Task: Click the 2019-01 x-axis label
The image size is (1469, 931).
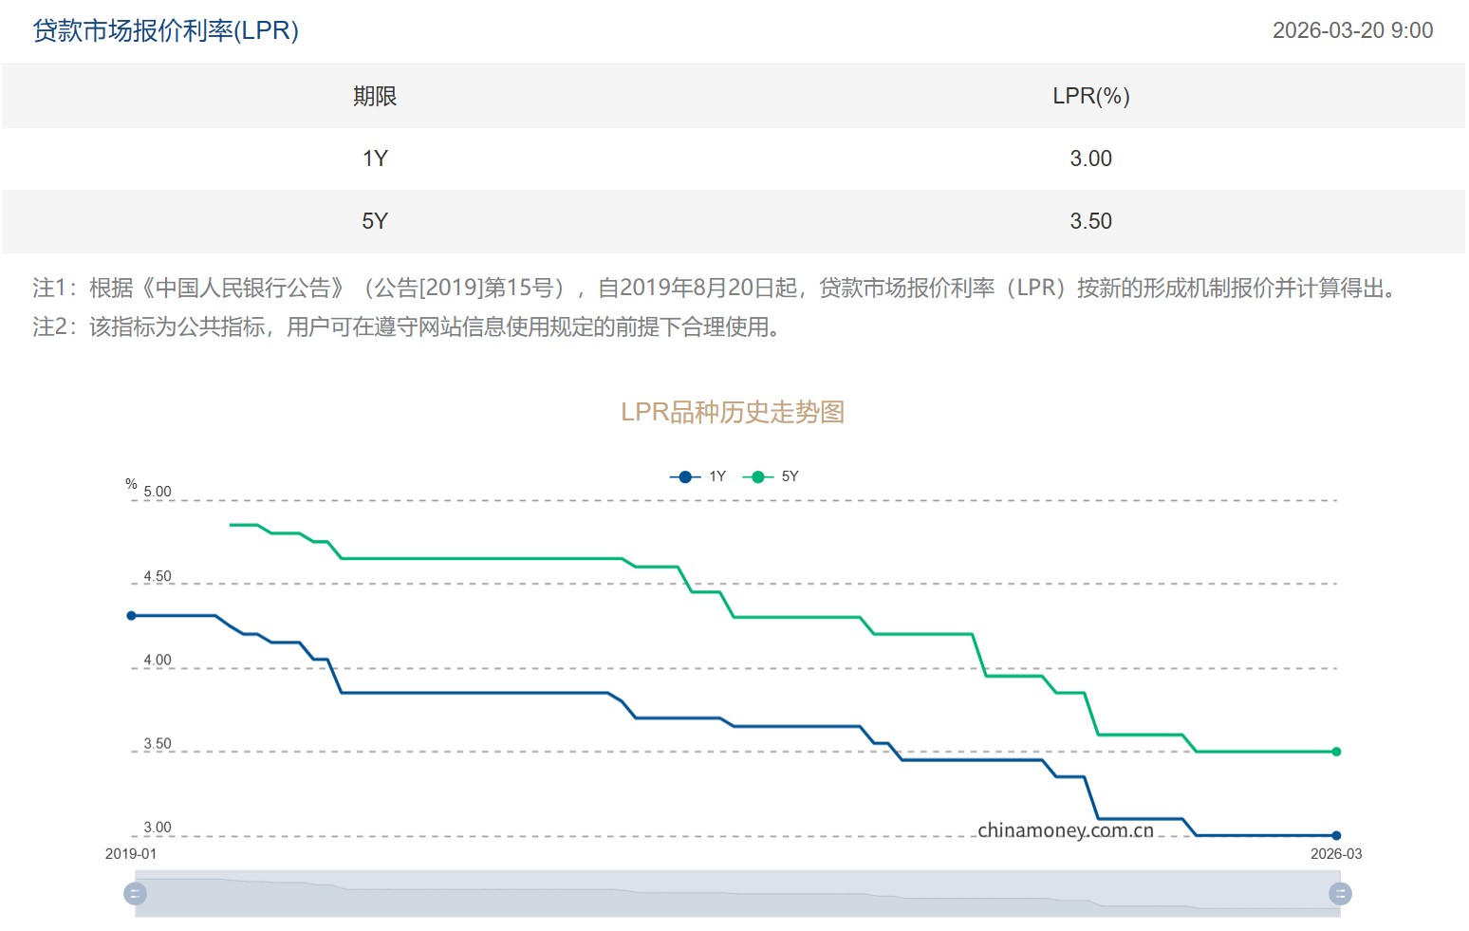Action: pos(131,854)
